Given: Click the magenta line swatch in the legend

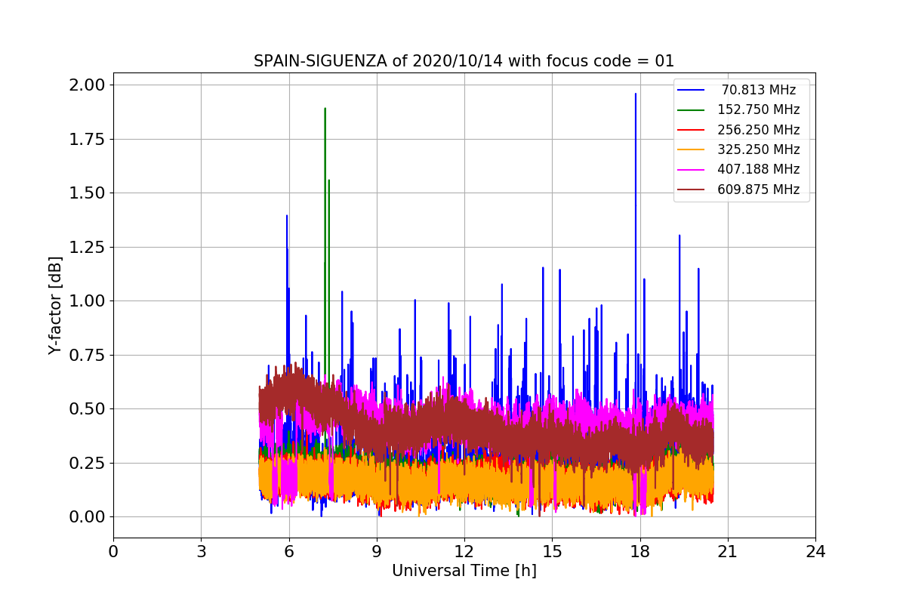Looking at the screenshot, I should tap(692, 169).
